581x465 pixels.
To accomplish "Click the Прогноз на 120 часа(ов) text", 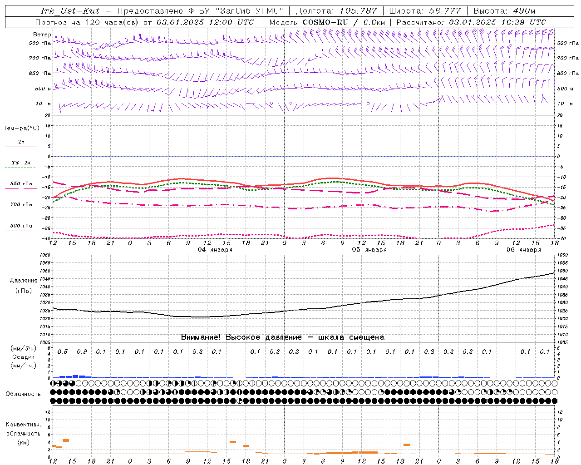I will tap(88, 22).
